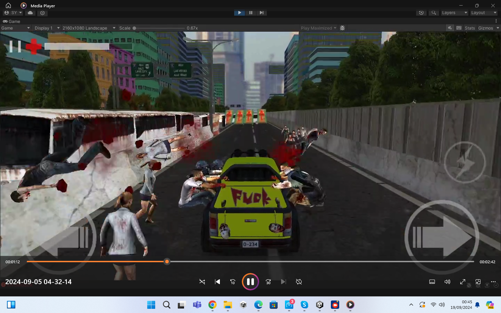Skip back 10 seconds in the video

pyautogui.click(x=232, y=282)
